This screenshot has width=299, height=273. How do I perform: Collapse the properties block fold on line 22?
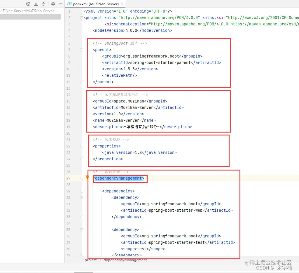coord(82,146)
